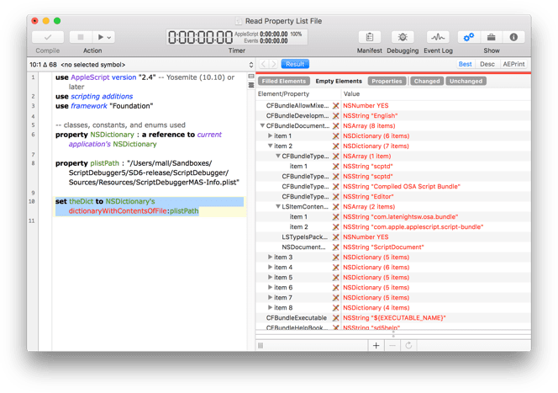This screenshot has width=558, height=393.
Task: Click the Compile checkmark button
Action: pos(48,37)
